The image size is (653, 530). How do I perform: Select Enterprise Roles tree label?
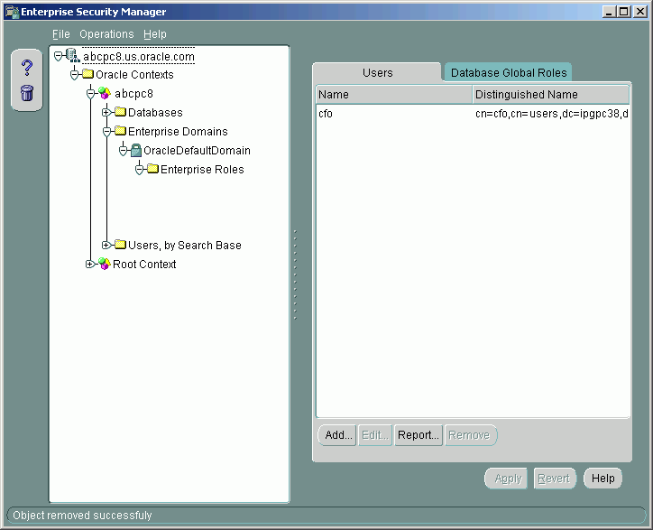point(202,170)
